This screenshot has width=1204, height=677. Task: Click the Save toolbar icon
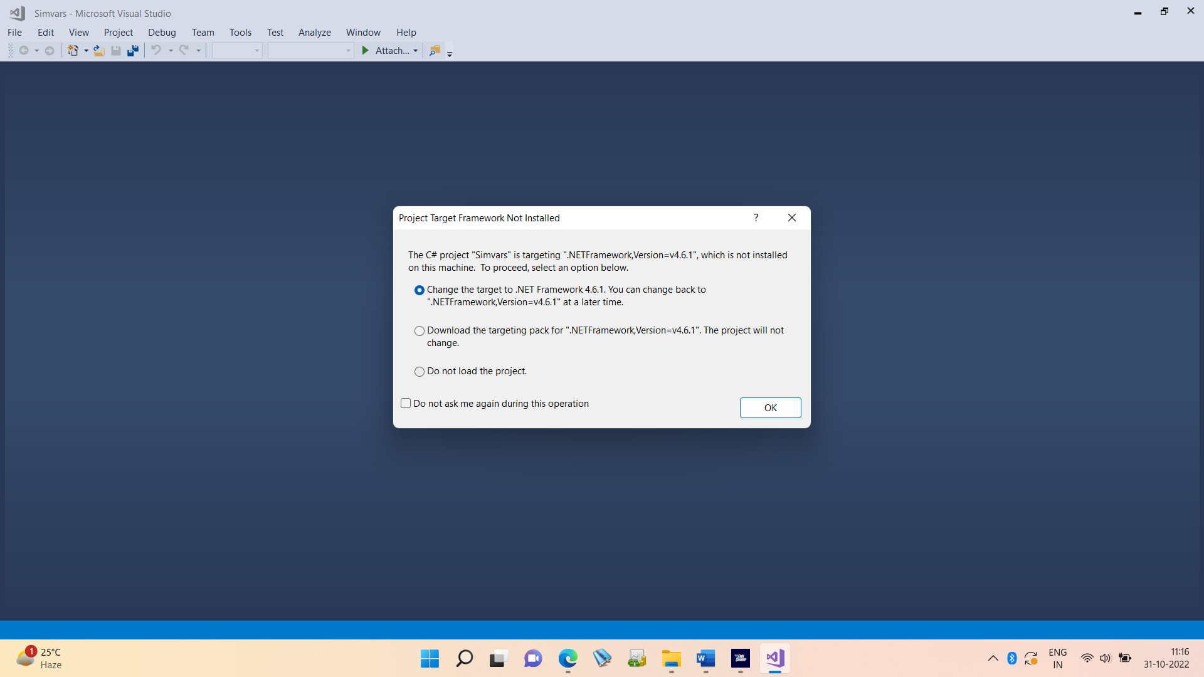click(115, 50)
